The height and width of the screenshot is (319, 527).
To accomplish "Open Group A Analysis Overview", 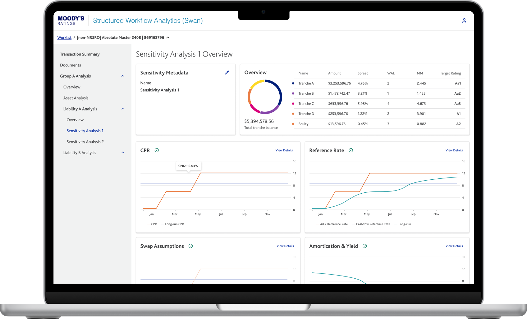I will [72, 87].
